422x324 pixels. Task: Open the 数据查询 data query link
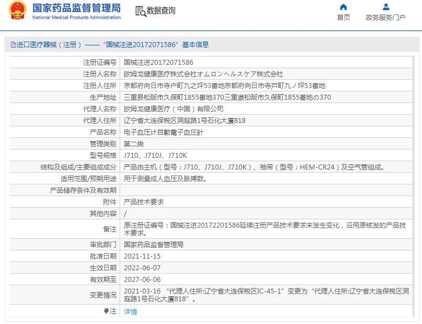[161, 11]
